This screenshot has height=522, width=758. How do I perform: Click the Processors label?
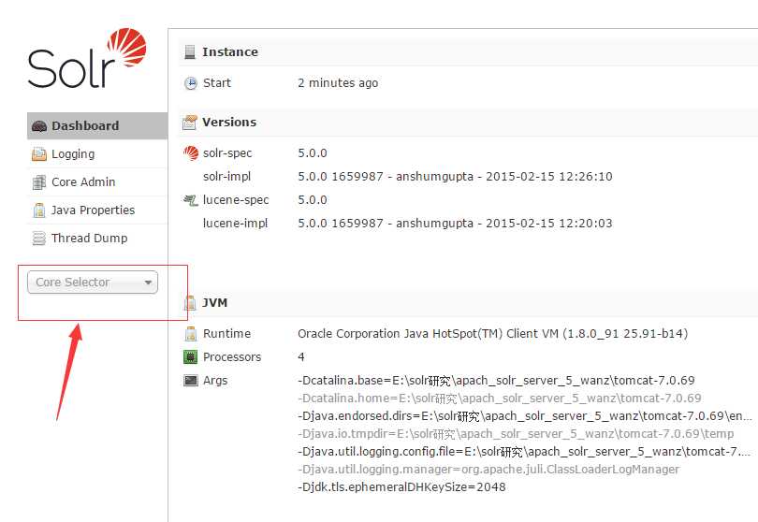[x=232, y=357]
